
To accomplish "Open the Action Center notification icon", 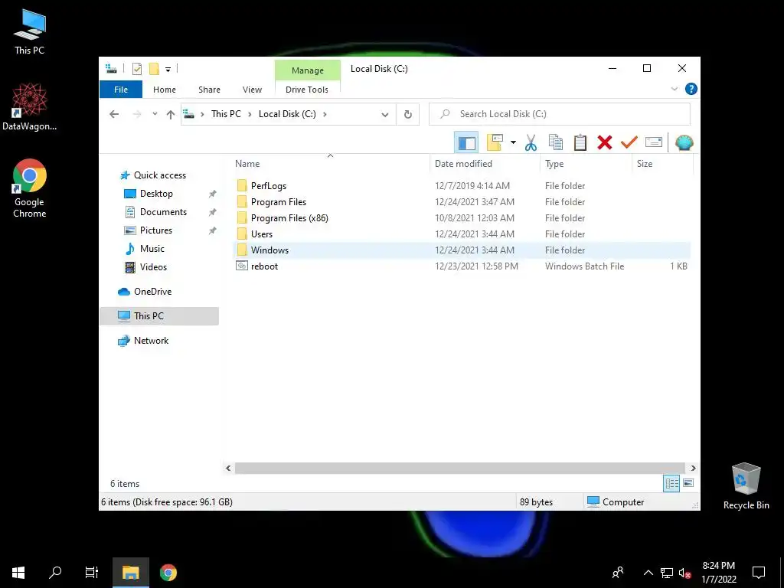I will click(x=759, y=573).
